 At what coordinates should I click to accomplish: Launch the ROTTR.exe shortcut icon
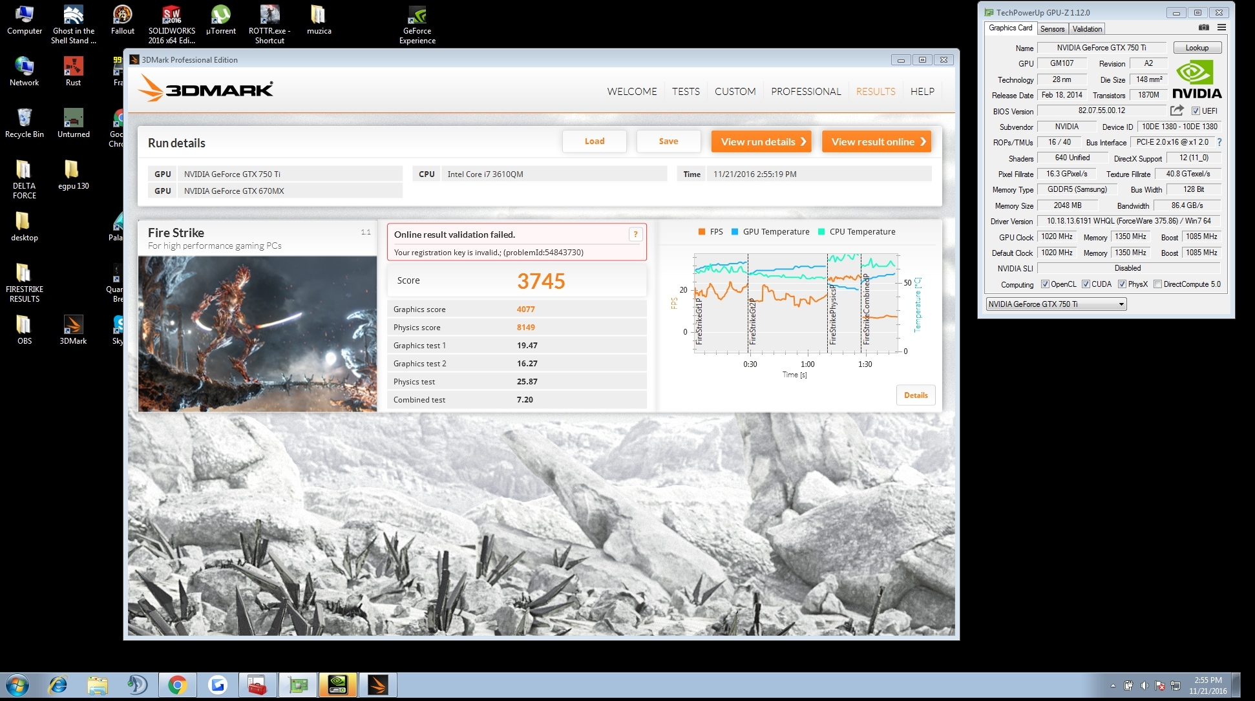pos(269,25)
